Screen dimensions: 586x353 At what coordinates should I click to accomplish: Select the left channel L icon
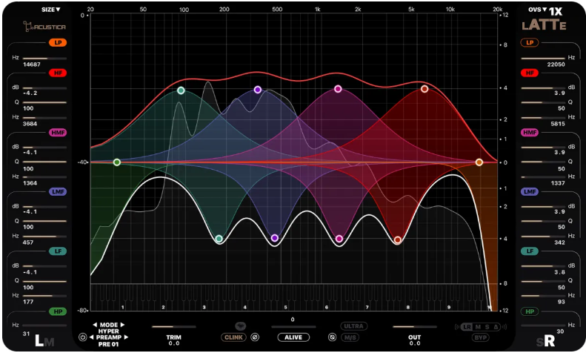(39, 340)
